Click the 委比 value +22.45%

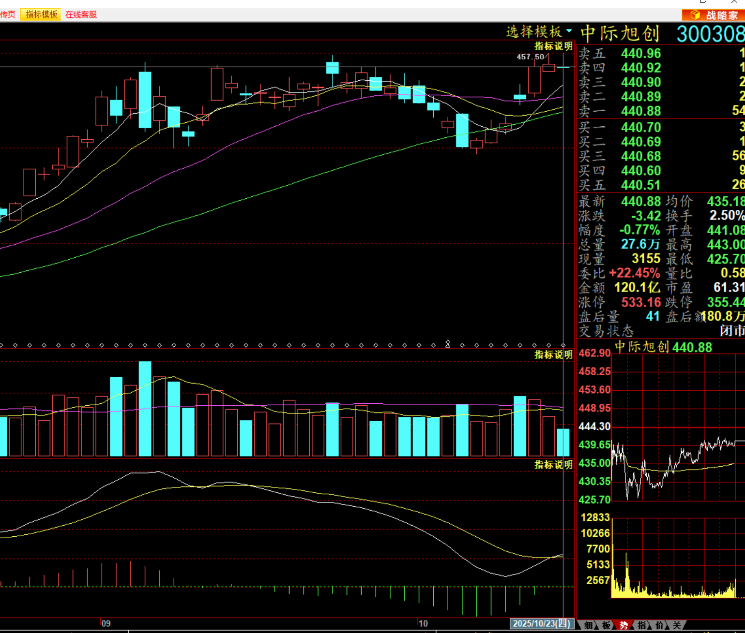point(634,273)
